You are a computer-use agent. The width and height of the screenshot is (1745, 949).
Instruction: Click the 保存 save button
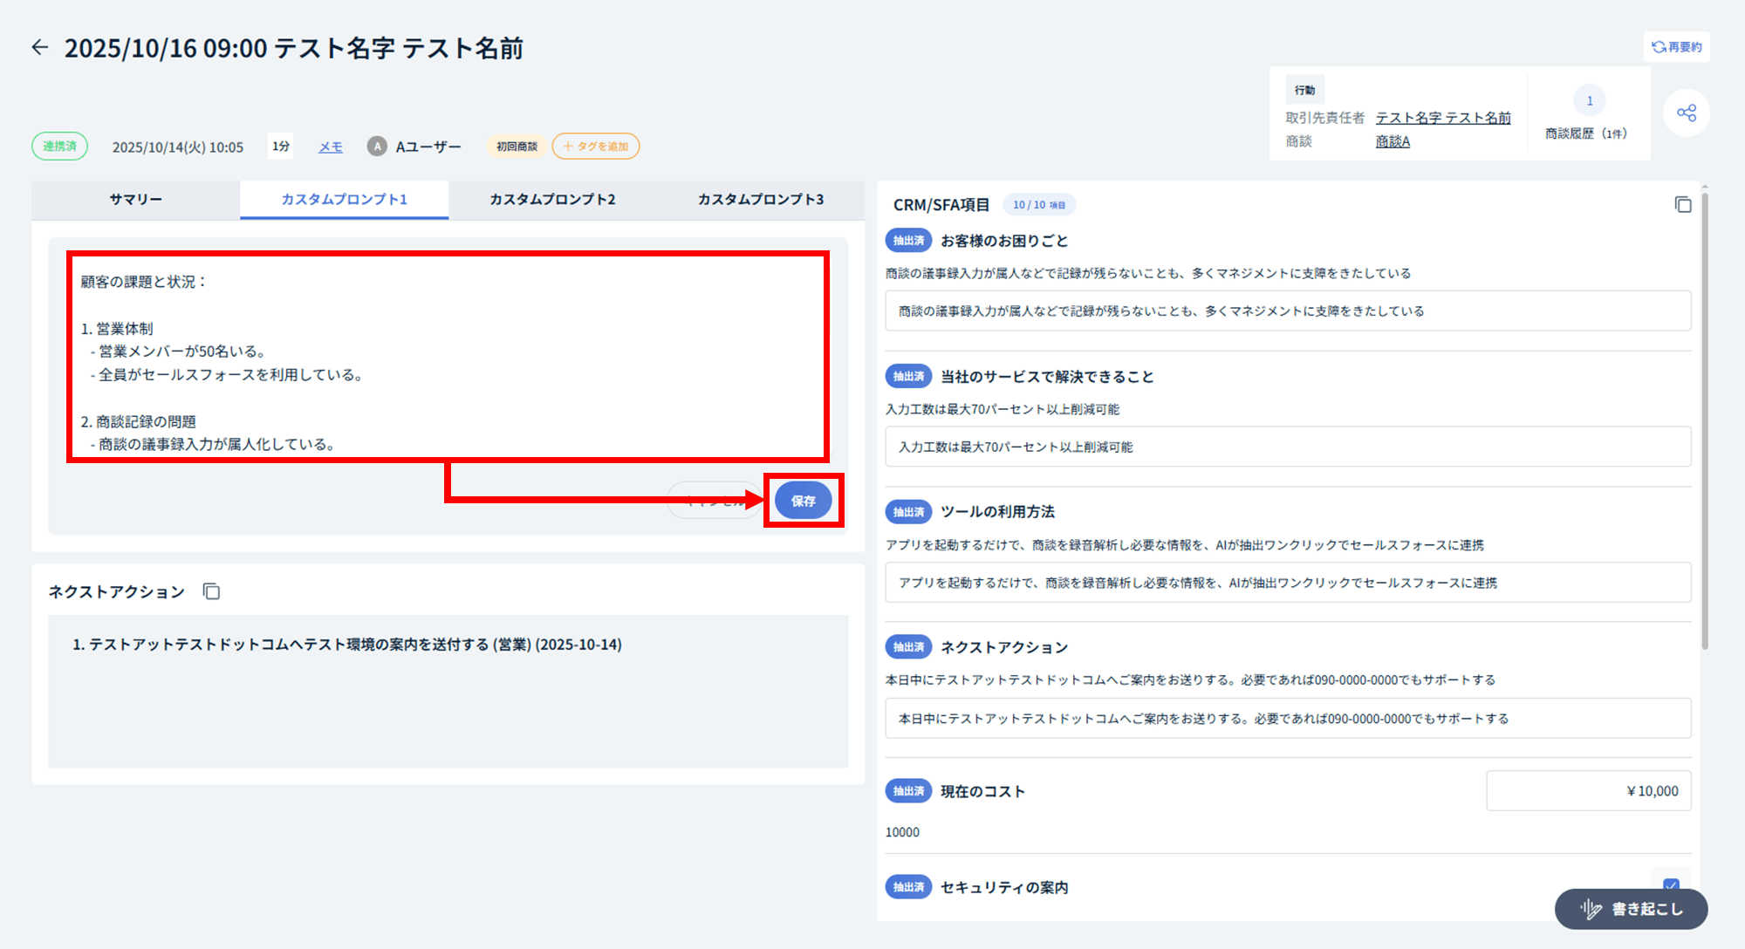click(803, 501)
